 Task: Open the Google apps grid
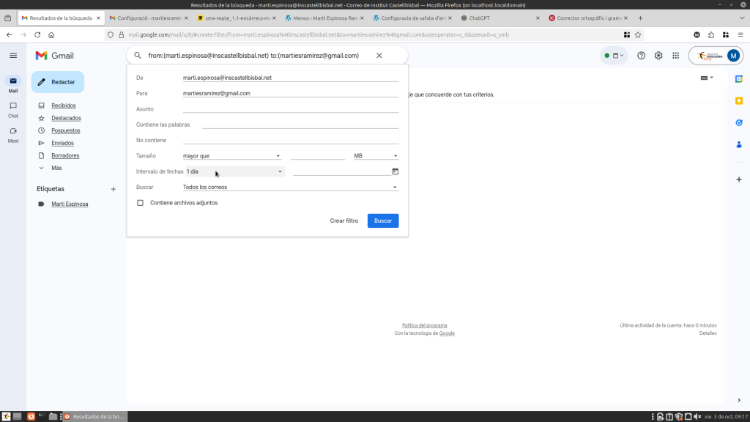coord(675,56)
